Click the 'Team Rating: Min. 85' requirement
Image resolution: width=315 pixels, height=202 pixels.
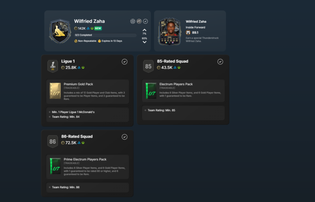[162, 110]
